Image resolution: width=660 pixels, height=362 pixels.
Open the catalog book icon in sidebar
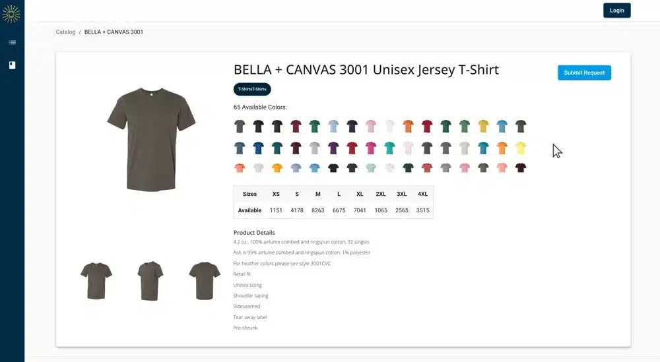pos(12,65)
